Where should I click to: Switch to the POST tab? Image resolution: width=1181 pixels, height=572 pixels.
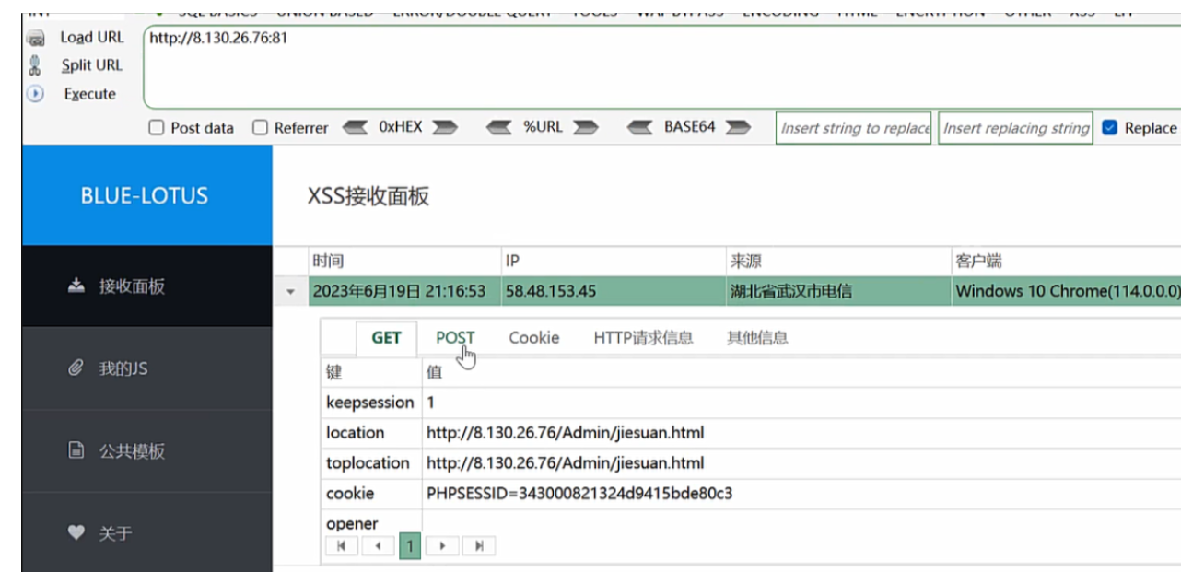455,338
